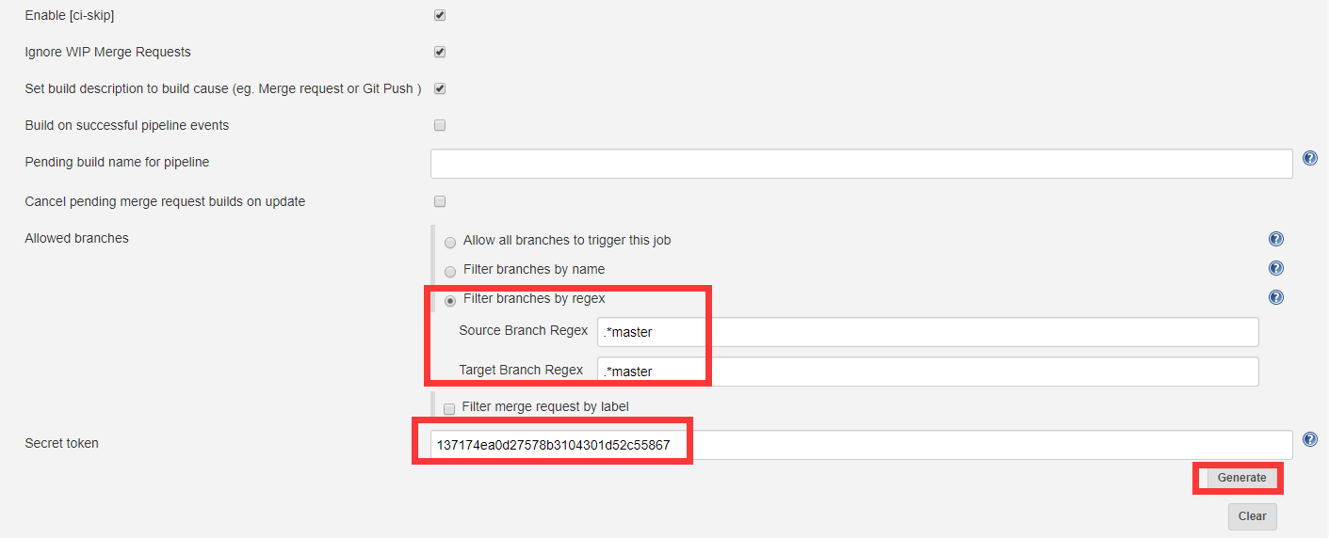
Task: Enable Filter merge request by label
Action: point(449,408)
